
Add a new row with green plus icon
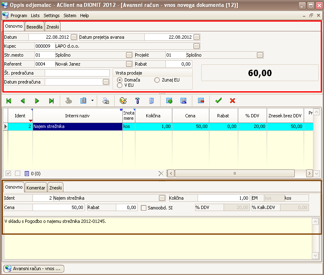169,101
